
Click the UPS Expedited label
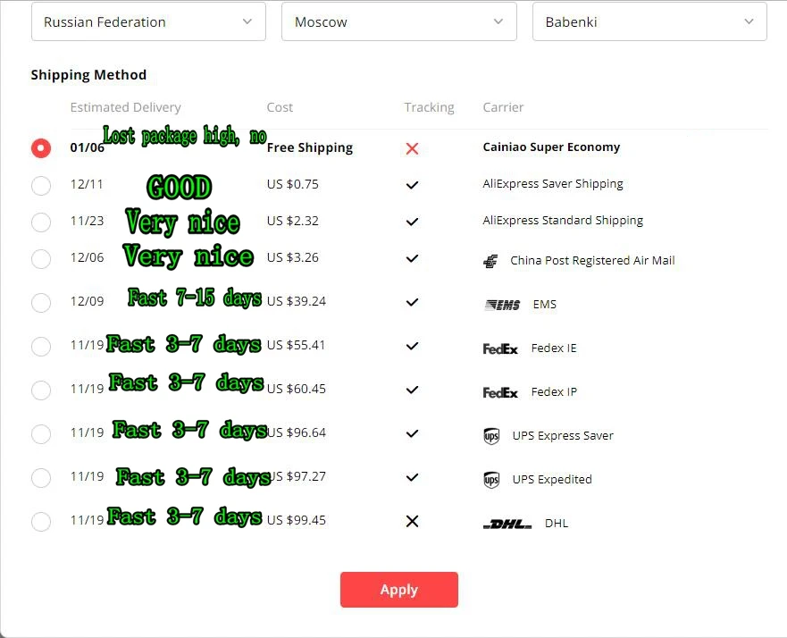click(552, 479)
